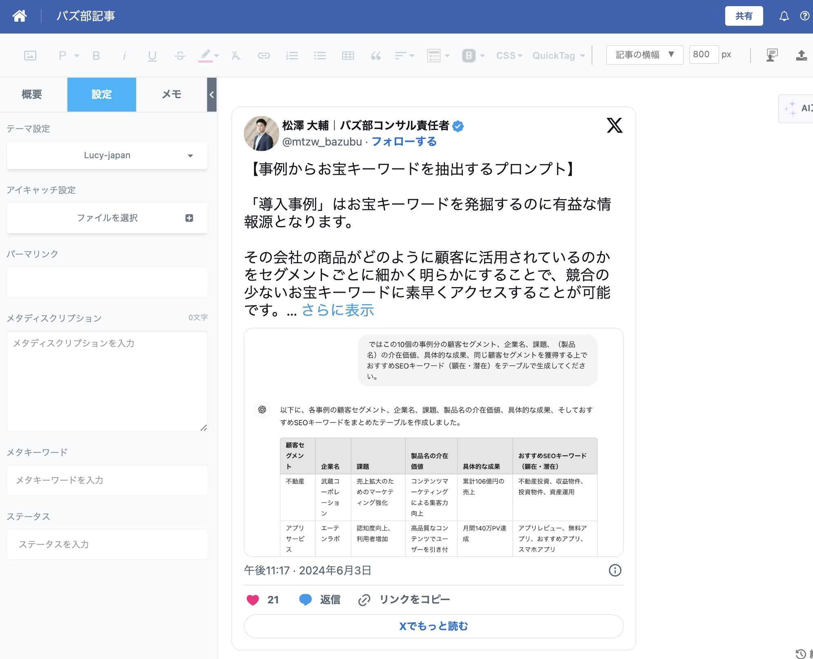Insert a bulleted list
This screenshot has width=813, height=659.
click(320, 56)
